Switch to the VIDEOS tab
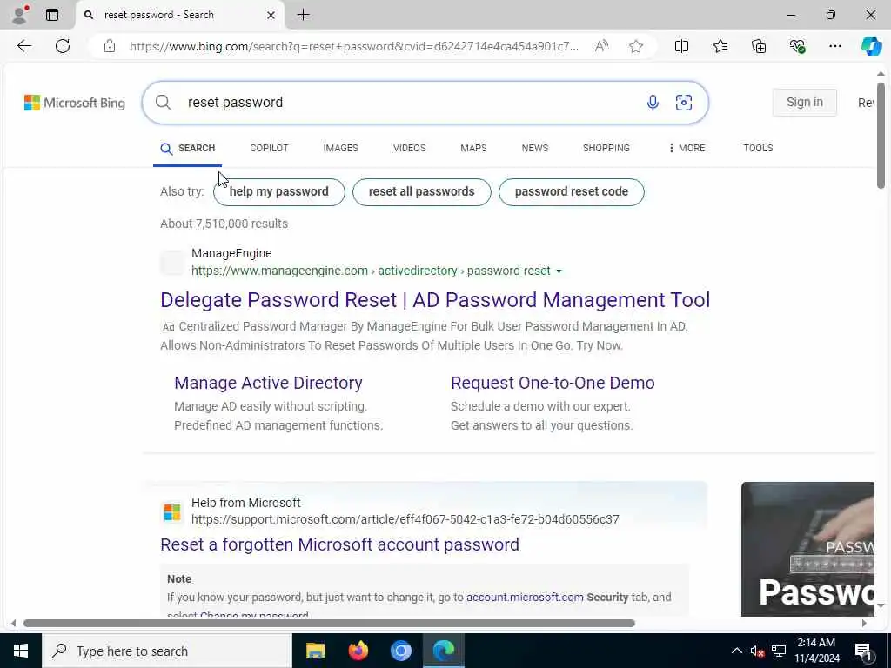The image size is (891, 668). (409, 148)
